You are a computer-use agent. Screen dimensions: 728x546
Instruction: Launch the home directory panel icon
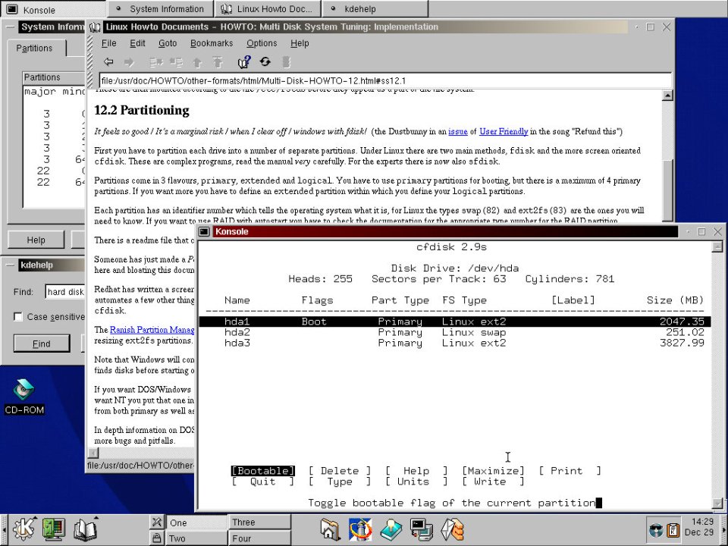coord(330,529)
